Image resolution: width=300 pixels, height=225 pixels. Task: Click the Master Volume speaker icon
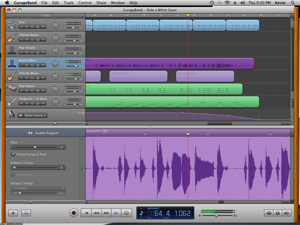click(12, 114)
